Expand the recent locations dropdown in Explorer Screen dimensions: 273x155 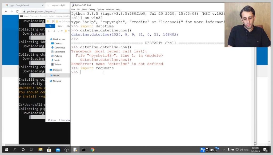point(58,31)
